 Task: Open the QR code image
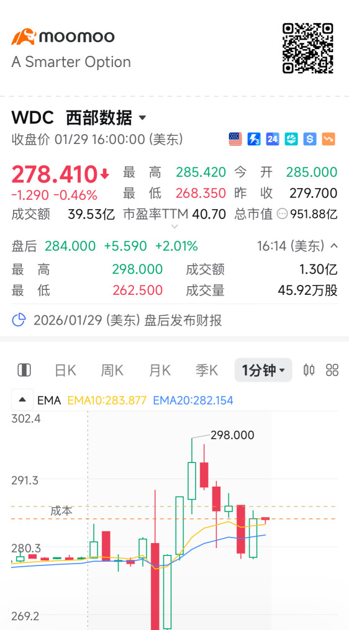[308, 48]
